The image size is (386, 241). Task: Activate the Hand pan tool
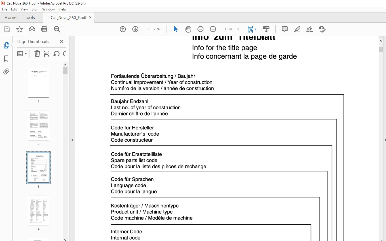[x=188, y=29]
